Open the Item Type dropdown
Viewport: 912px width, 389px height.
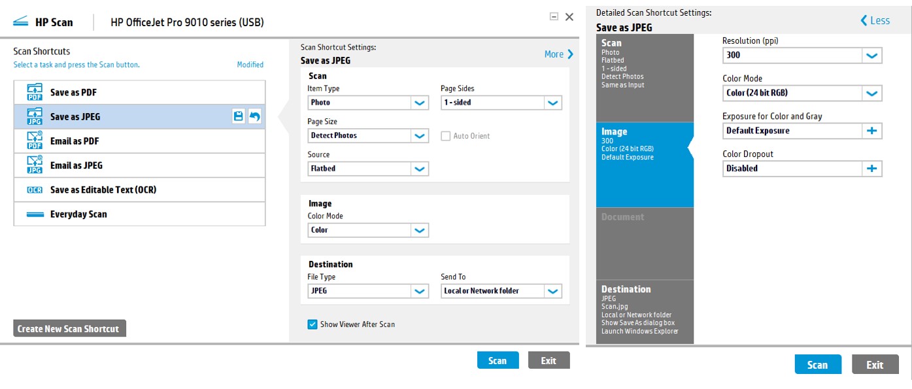(x=420, y=103)
